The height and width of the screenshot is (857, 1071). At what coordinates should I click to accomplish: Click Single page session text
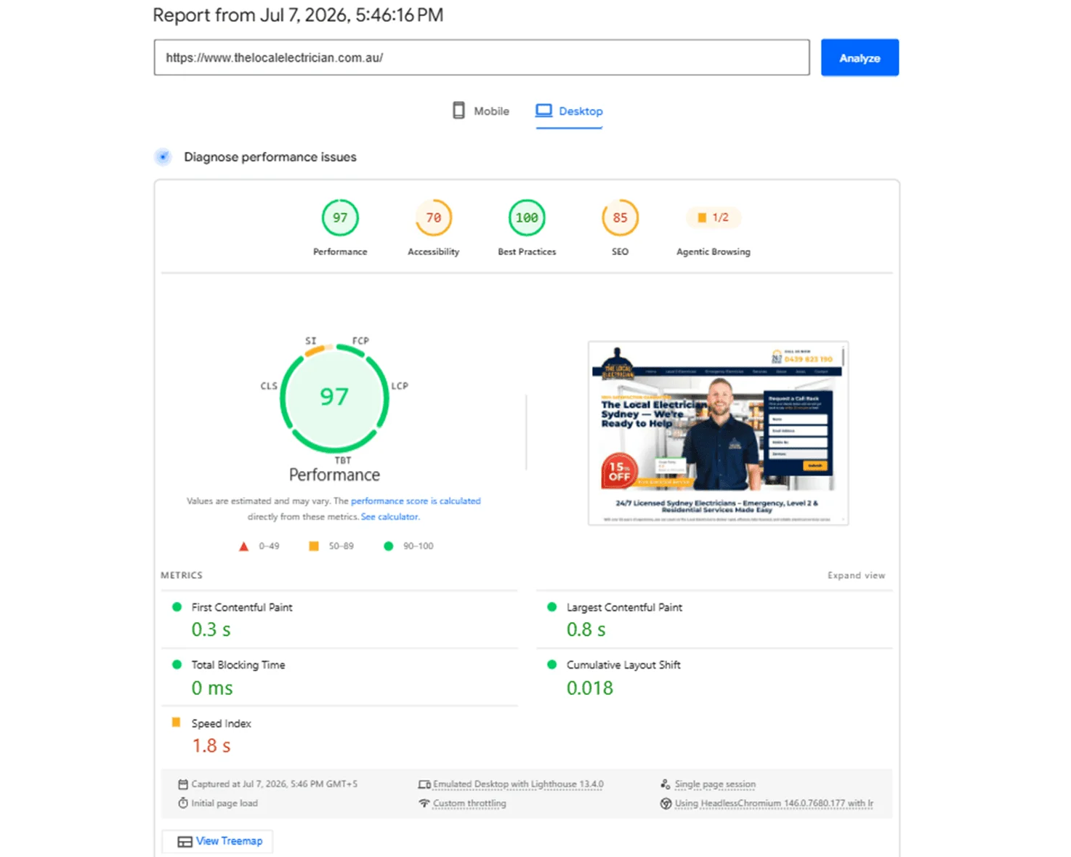point(715,784)
